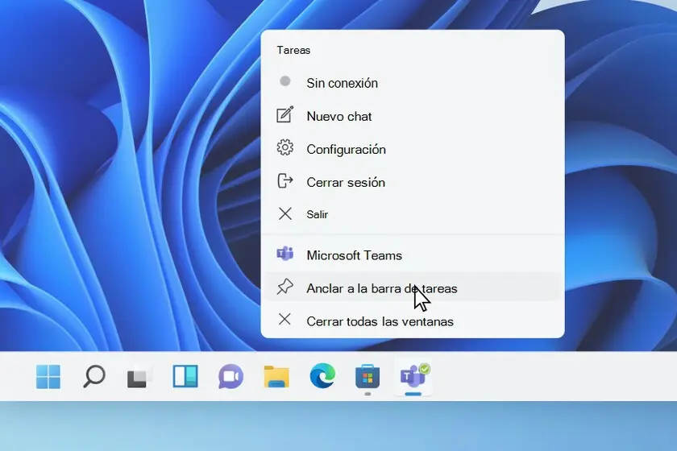The image size is (677, 451).
Task: Set status to Sin conexión
Action: click(x=413, y=83)
